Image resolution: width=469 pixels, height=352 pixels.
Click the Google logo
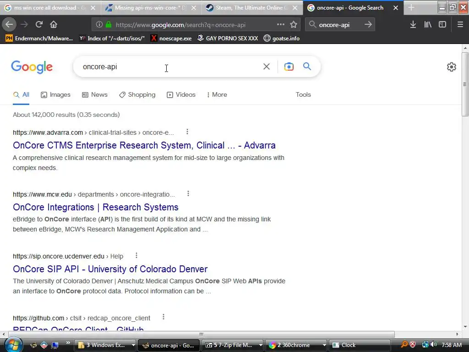click(32, 67)
